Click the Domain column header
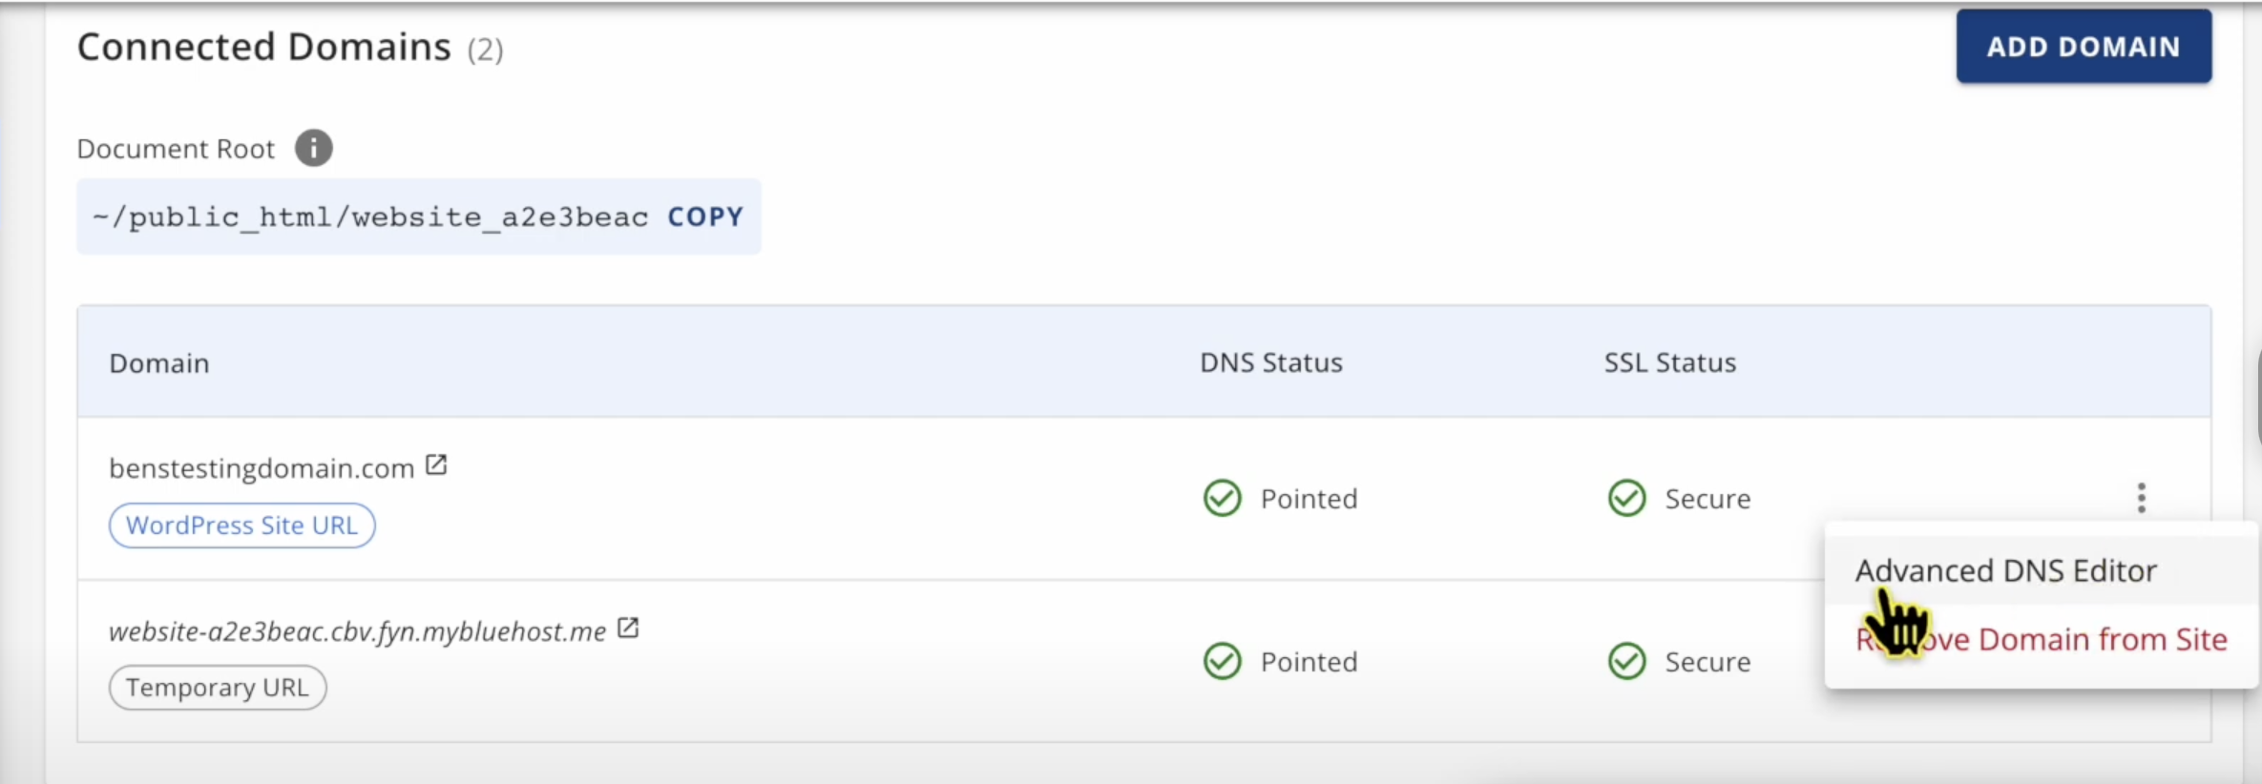 point(158,363)
